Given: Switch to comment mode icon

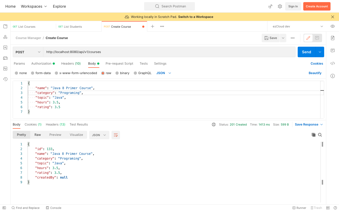Looking at the screenshot, I should pyautogui.click(x=317, y=38).
